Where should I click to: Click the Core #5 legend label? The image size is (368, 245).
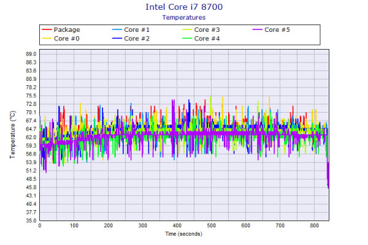[277, 30]
